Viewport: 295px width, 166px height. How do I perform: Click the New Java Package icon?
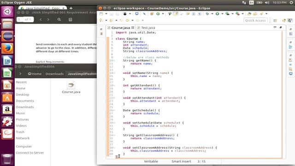pyautogui.click(x=152, y=14)
